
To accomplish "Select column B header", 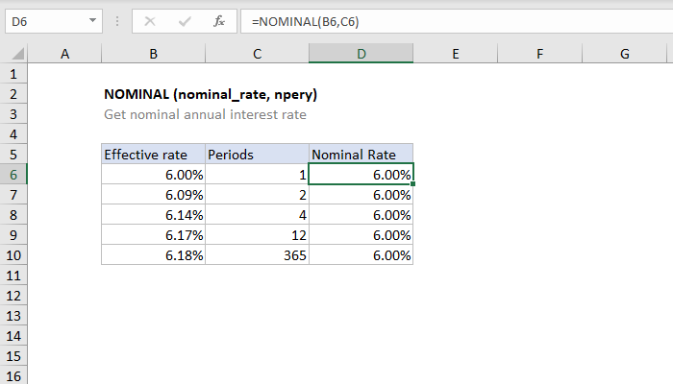I will (x=153, y=54).
